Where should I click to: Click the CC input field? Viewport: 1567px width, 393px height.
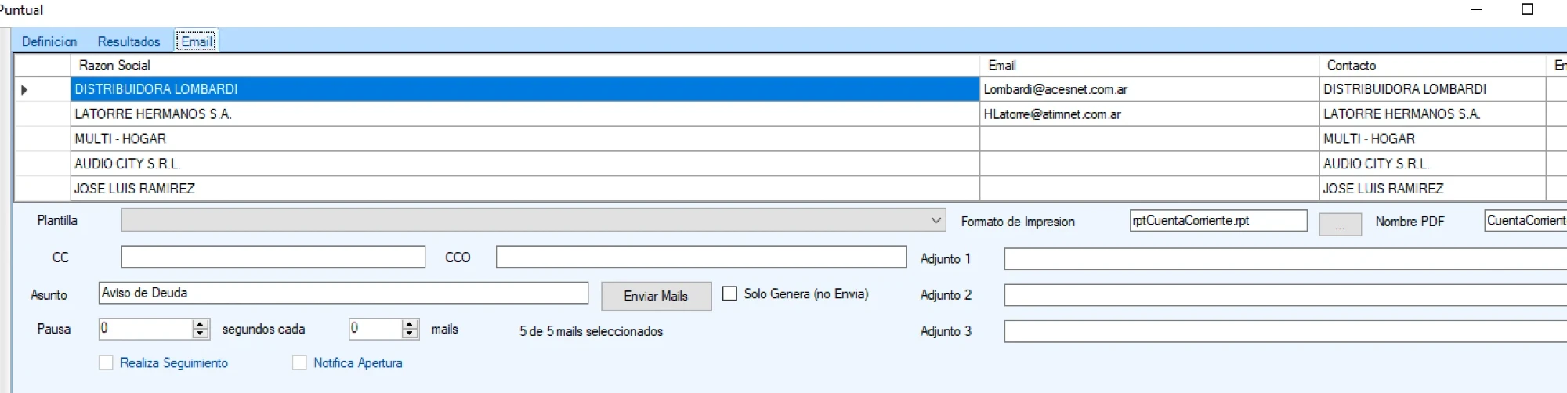(273, 257)
